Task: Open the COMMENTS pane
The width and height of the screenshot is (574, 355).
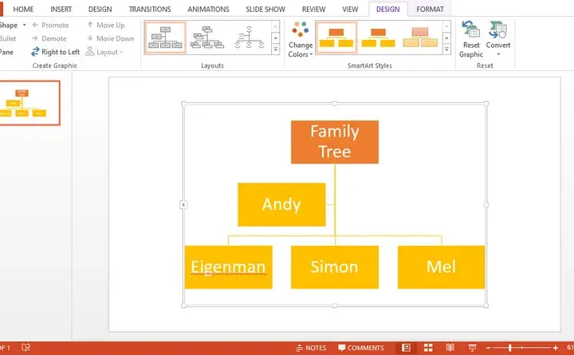Action: pyautogui.click(x=361, y=348)
